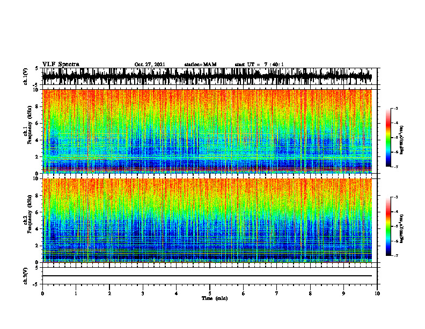Click time axis tick label "4"
Viewport: 425px width, 329px height.
click(x=177, y=294)
